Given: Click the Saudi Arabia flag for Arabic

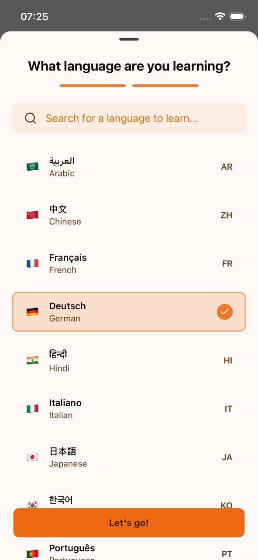Looking at the screenshot, I should [32, 166].
